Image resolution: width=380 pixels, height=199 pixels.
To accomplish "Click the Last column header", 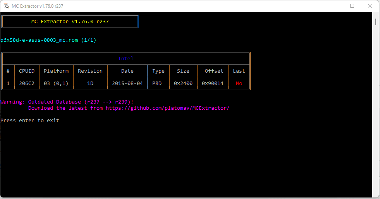I will 239,71.
